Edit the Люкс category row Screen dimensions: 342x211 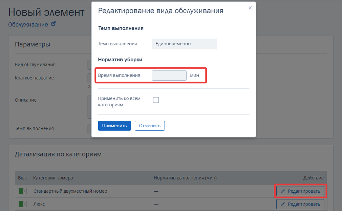coord(300,204)
